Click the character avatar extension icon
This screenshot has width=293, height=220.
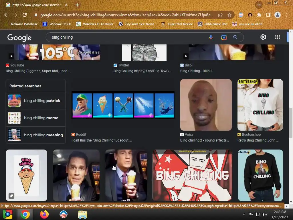pyautogui.click(x=250, y=15)
